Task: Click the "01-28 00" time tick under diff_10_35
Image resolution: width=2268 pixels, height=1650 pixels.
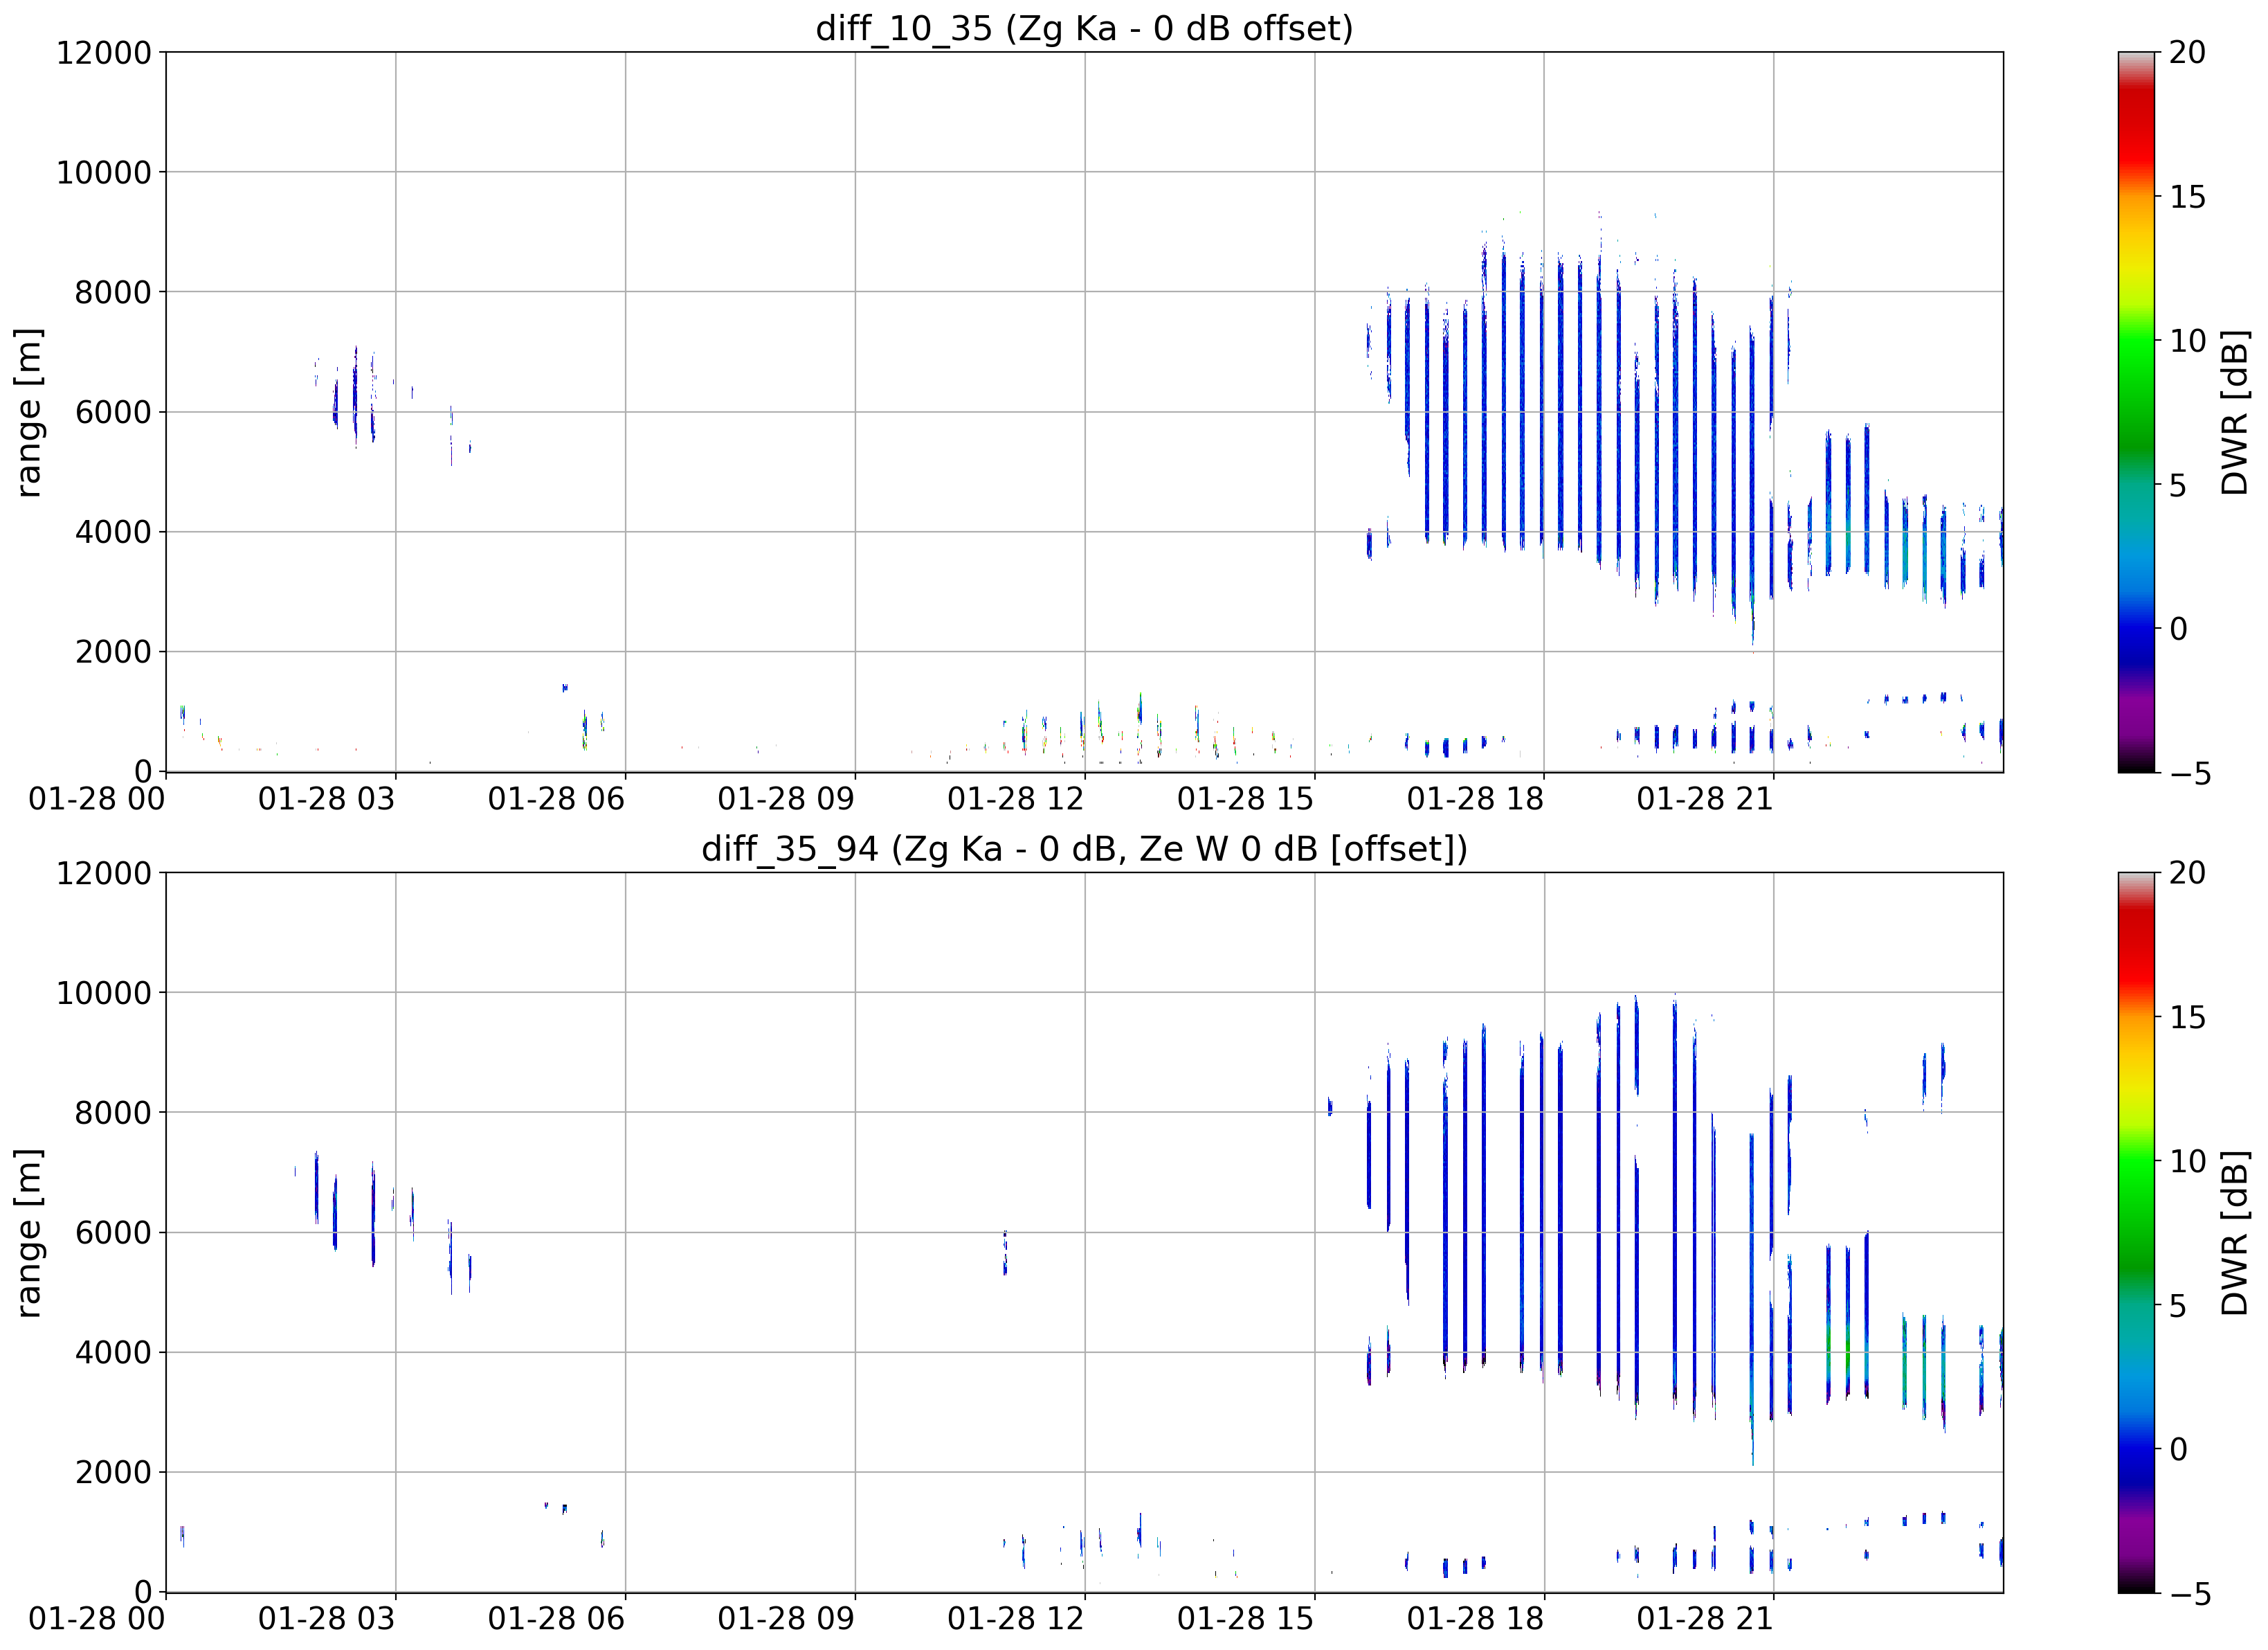Action: tap(97, 798)
